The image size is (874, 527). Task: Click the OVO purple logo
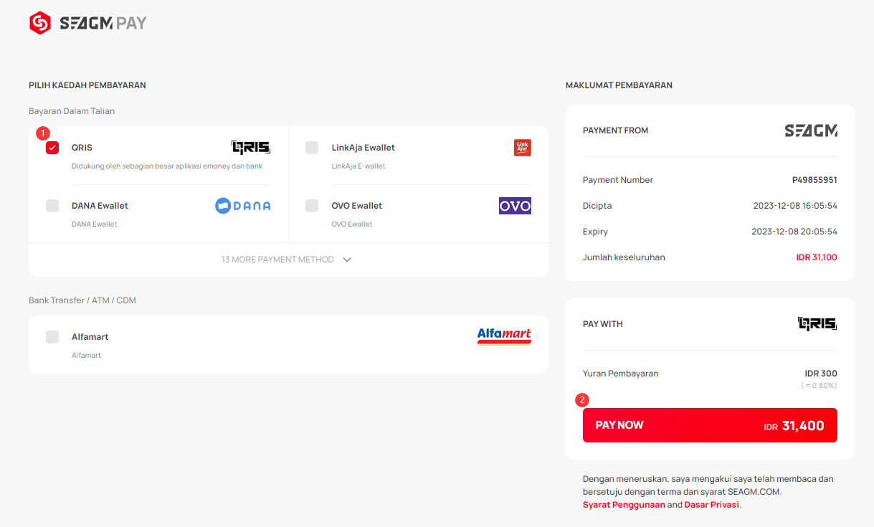coord(515,206)
